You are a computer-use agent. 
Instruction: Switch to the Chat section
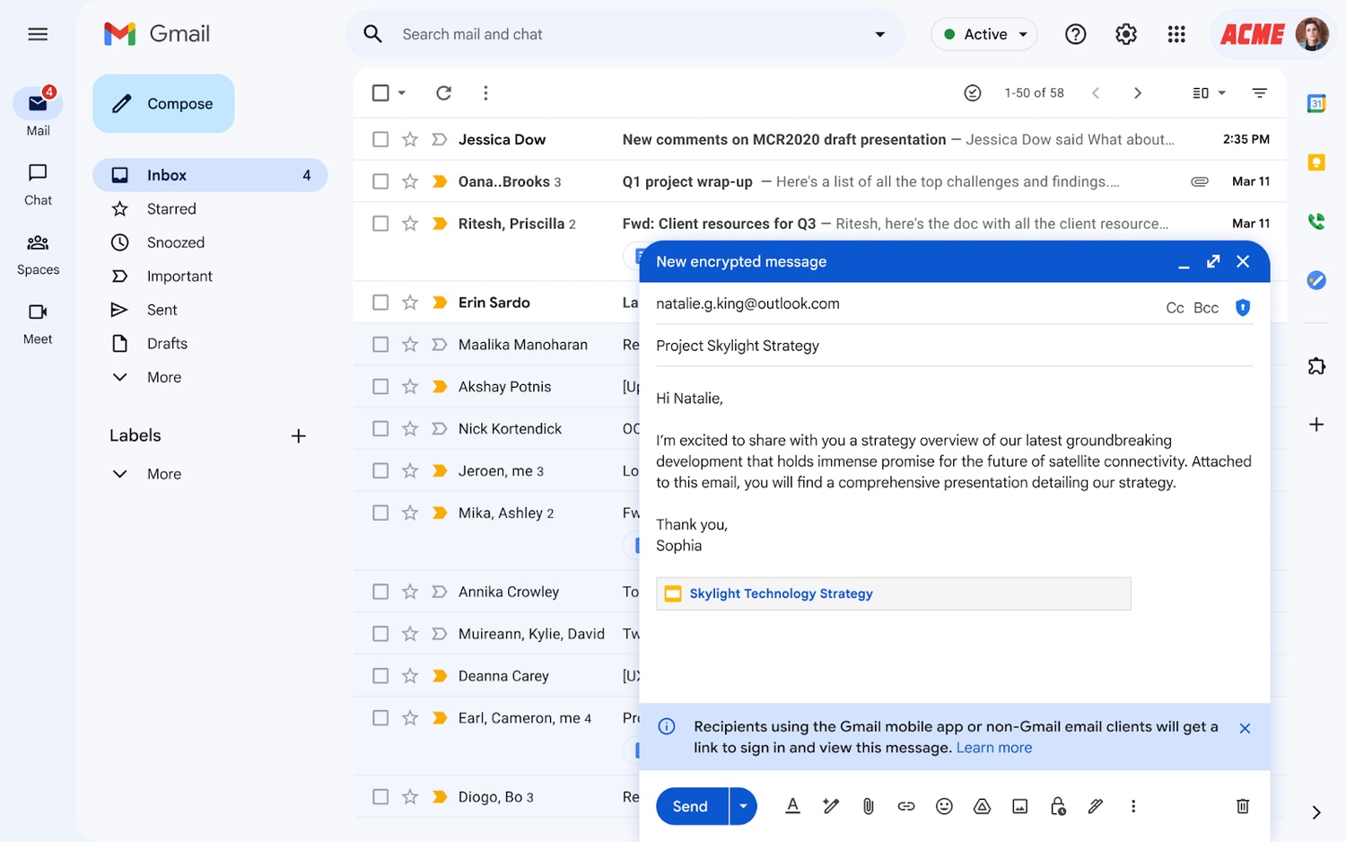tap(37, 184)
